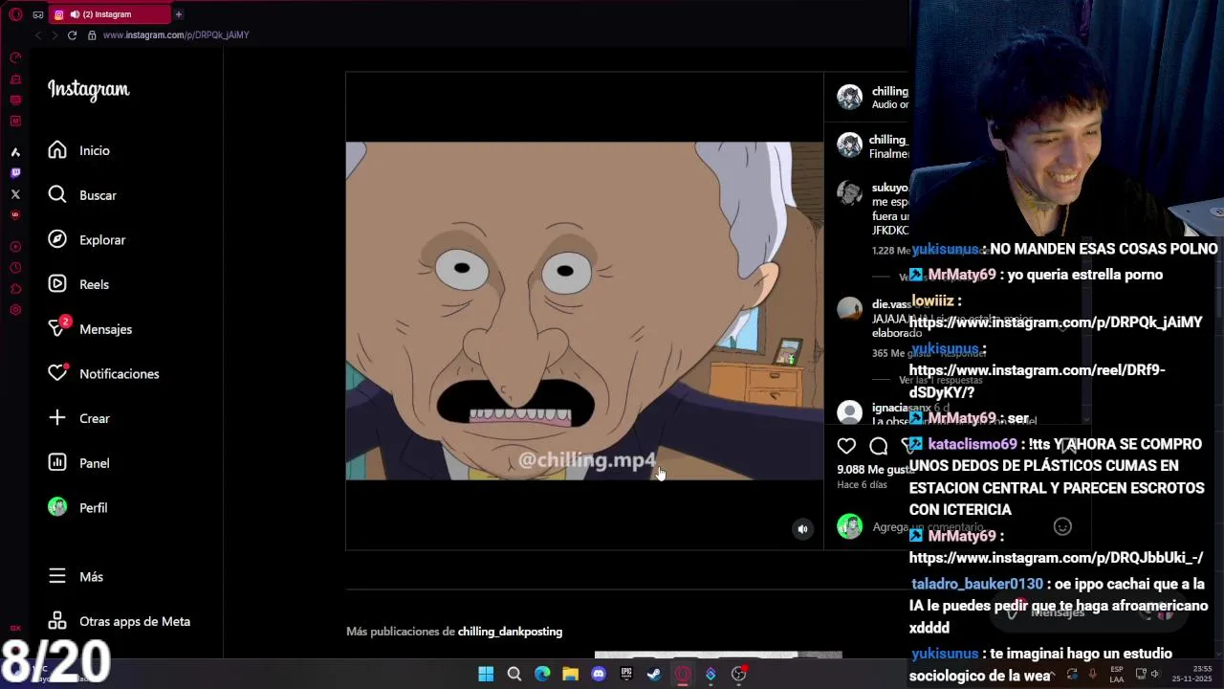Open Otras apps de Meta

click(x=120, y=621)
